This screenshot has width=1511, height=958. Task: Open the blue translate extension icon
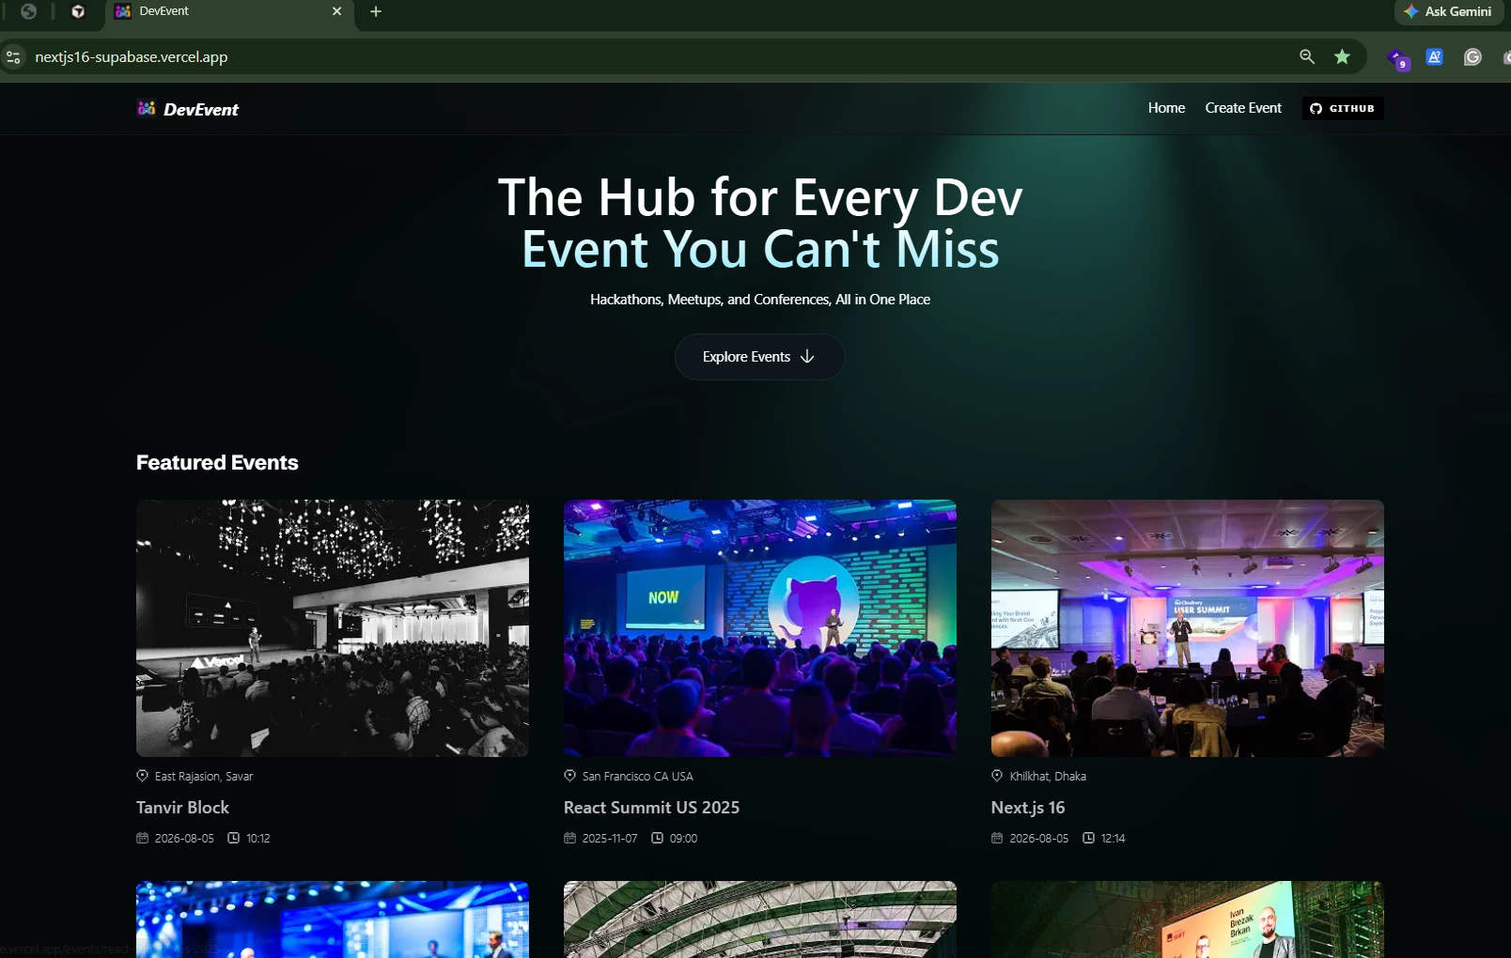(x=1435, y=56)
